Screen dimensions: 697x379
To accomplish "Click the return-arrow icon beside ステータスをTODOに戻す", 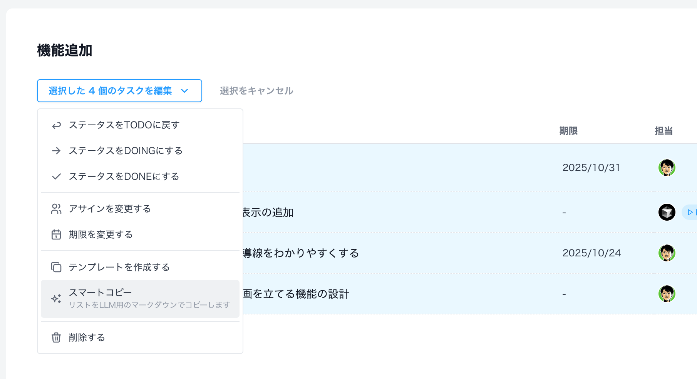I will coord(56,125).
